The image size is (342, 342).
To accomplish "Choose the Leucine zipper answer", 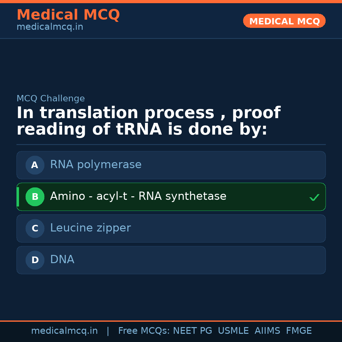I will 90,228.
